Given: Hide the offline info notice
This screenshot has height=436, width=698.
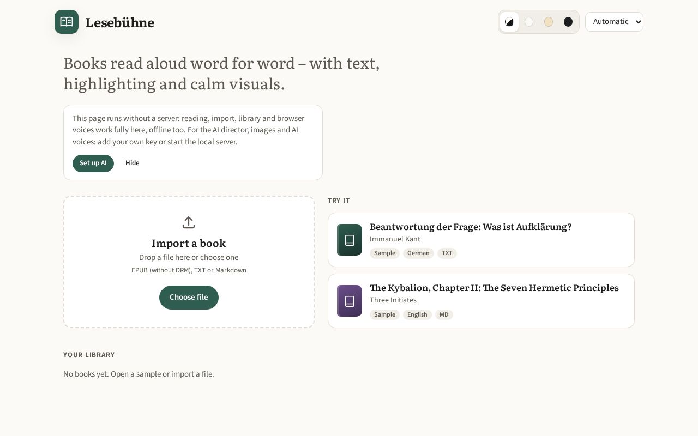Looking at the screenshot, I should click(x=133, y=163).
